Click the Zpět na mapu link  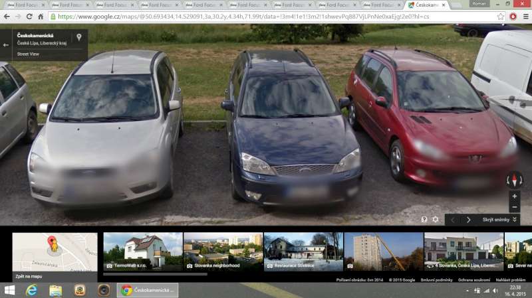[x=29, y=276]
